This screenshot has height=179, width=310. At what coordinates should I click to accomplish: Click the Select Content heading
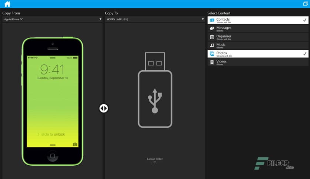219,13
